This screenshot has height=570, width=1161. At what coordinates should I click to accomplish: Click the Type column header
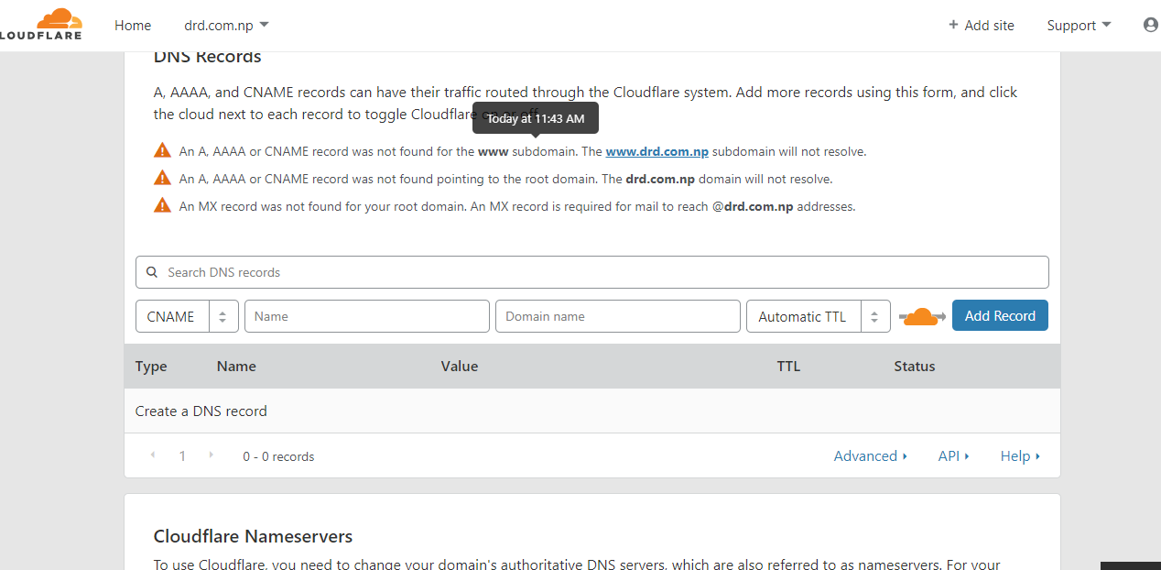[x=151, y=366]
